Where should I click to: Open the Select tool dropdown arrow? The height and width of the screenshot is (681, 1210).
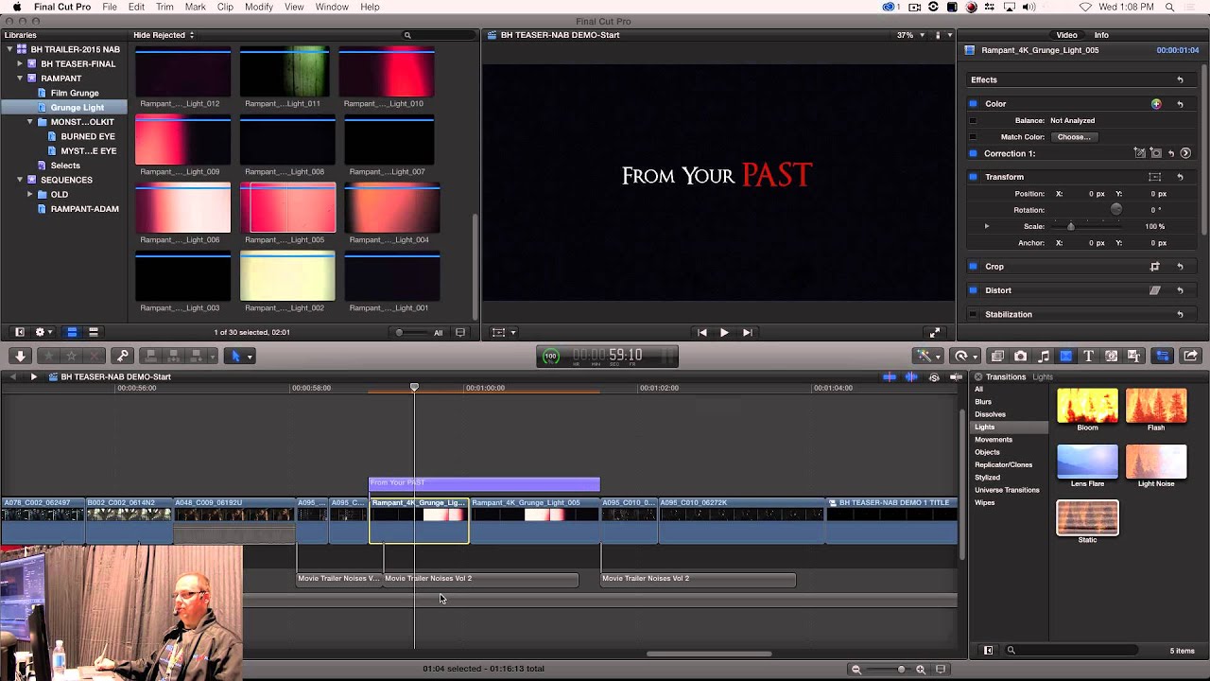tap(250, 357)
